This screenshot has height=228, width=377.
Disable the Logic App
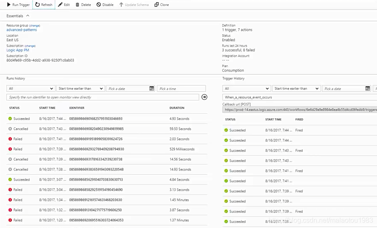[105, 5]
